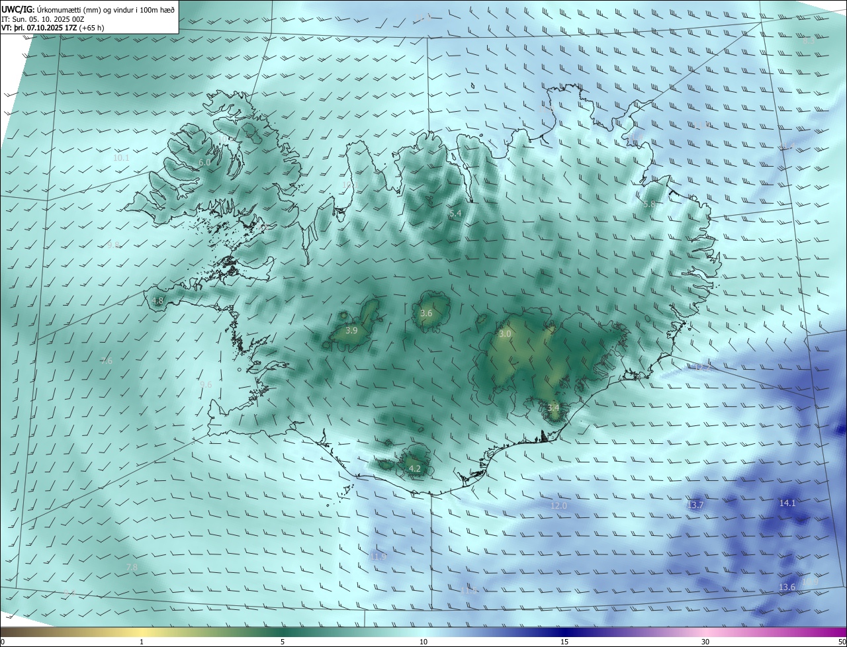Image resolution: width=847 pixels, height=647 pixels.
Task: Click the valid time line 'VT: þri. 07.10.2025 17Z'
Action: coord(40,28)
